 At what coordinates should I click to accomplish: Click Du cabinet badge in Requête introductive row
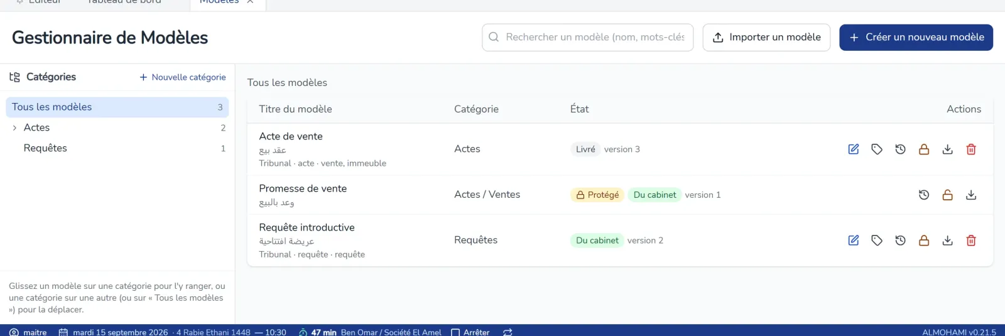597,241
